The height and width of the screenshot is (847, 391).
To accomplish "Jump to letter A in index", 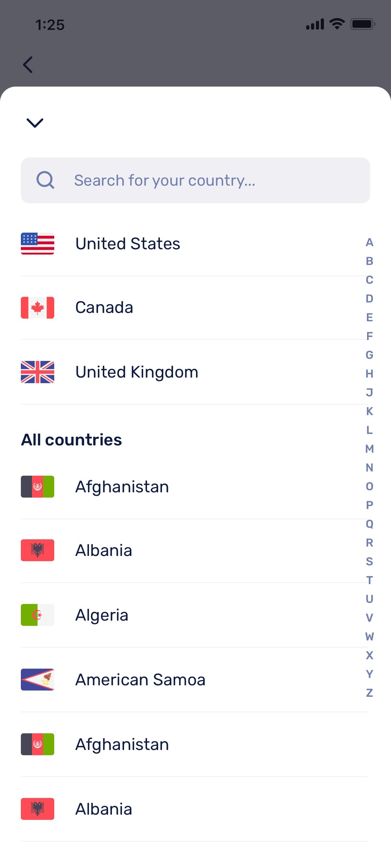I will pos(369,242).
